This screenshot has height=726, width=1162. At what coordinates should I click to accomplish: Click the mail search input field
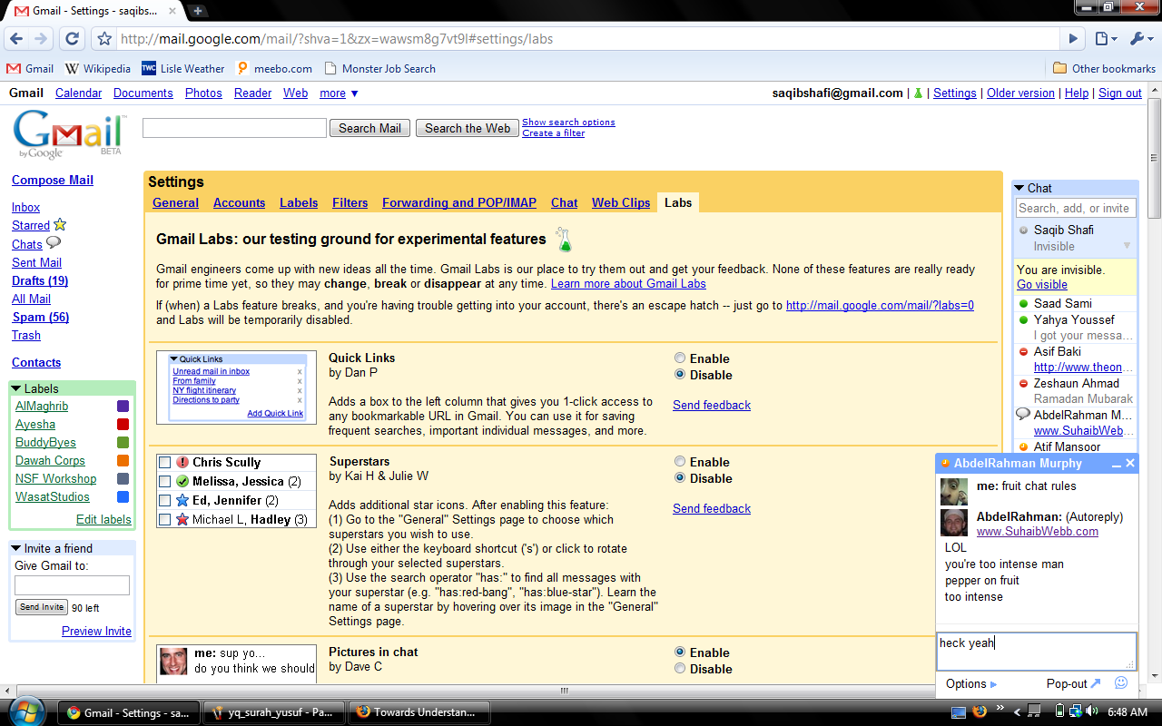point(234,128)
